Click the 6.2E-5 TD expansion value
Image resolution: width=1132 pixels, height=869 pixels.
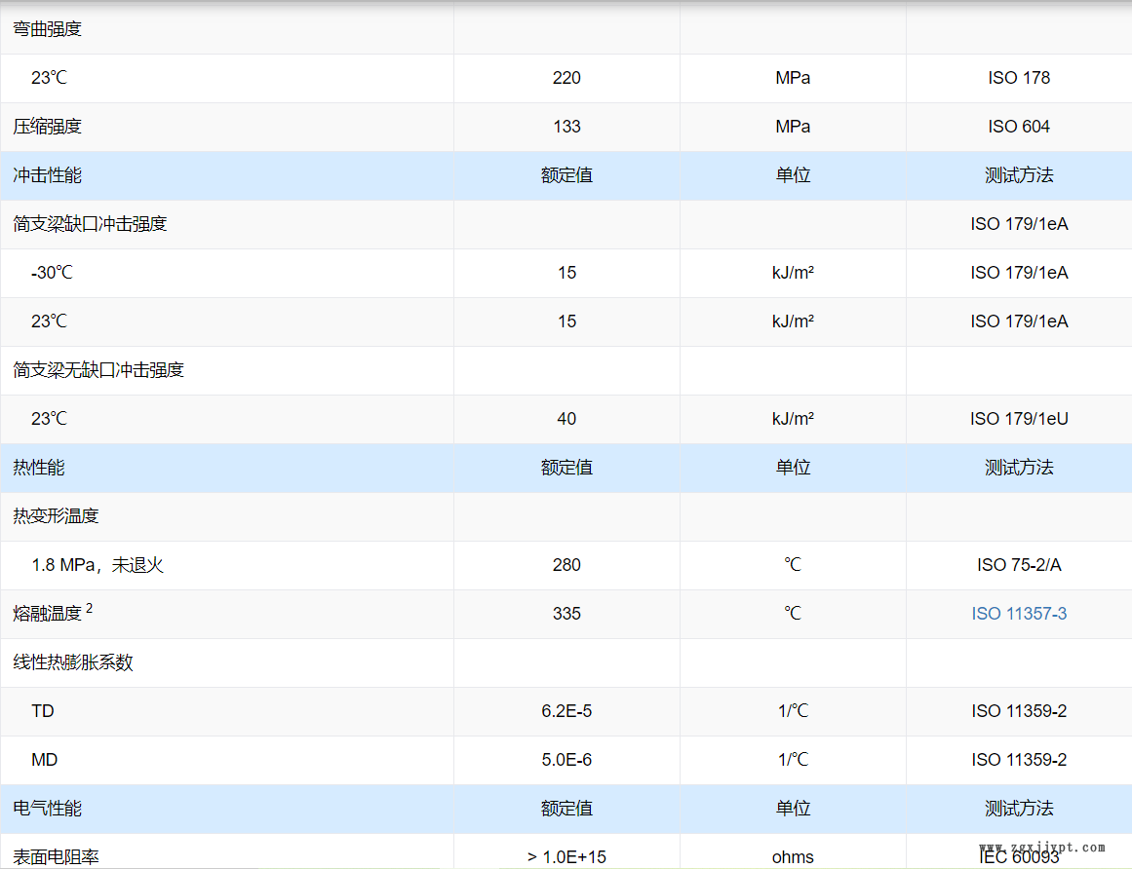pos(566,711)
